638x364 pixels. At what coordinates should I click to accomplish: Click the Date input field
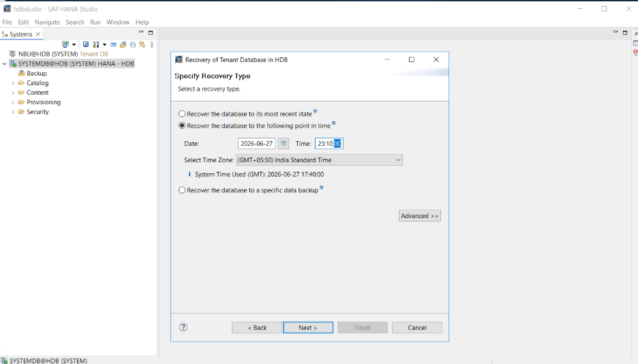(x=257, y=144)
